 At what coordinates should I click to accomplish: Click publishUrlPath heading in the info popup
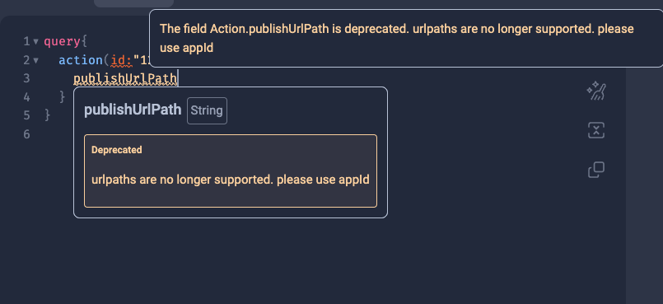pyautogui.click(x=133, y=110)
